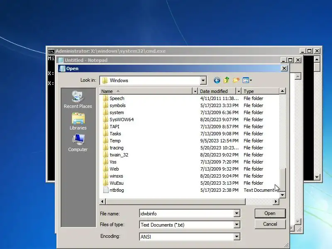Click into the File name field

(187, 213)
